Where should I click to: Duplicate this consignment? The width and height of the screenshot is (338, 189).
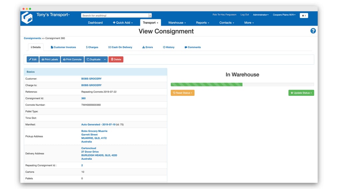coord(93,59)
